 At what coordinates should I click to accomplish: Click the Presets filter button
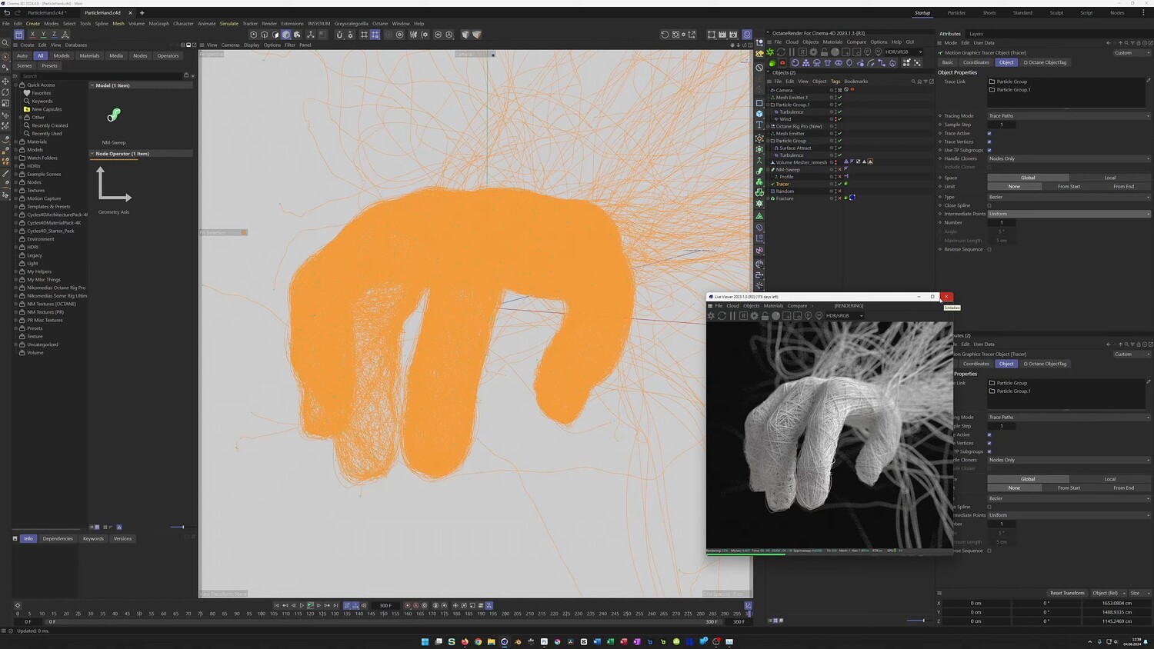(x=49, y=65)
